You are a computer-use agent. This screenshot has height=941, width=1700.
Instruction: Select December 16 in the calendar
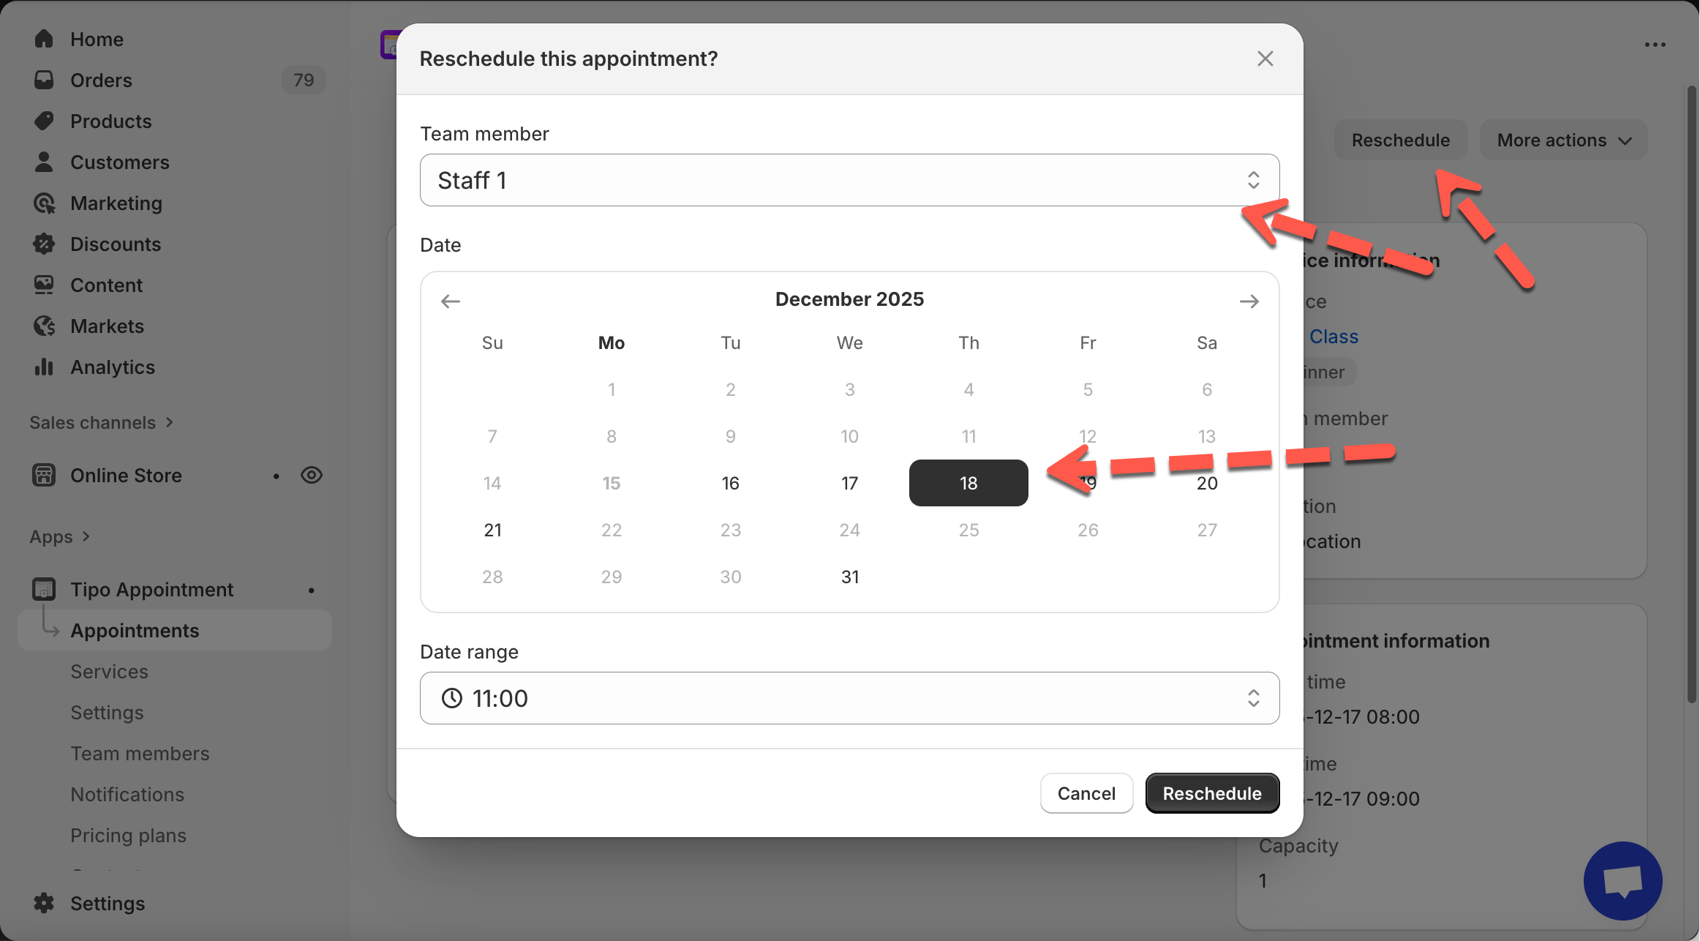[730, 483]
